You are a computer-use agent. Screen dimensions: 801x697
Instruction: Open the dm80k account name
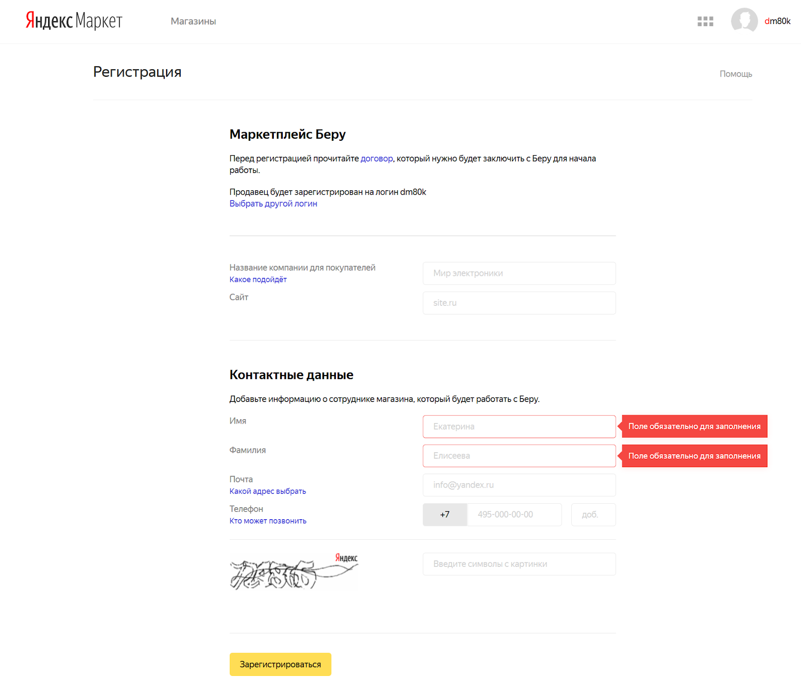777,21
